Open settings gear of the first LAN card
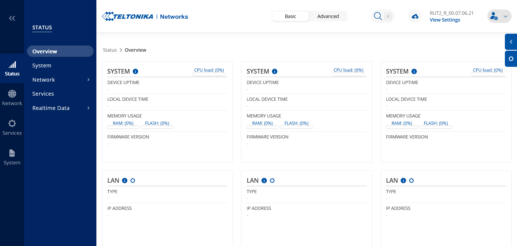 click(133, 181)
